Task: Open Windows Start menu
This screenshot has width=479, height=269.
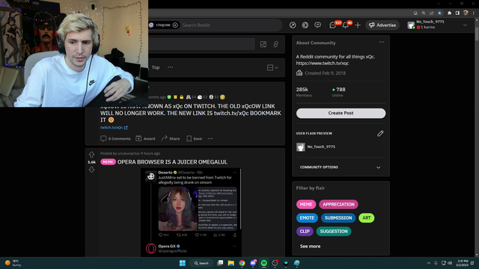Action: coord(183,263)
